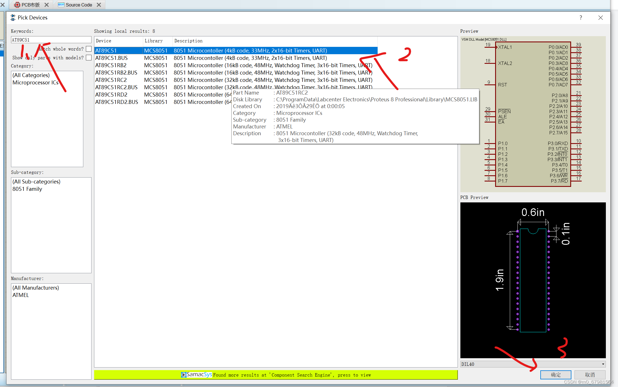The image size is (618, 387).
Task: Close the Pick Devices dialog
Action: click(600, 18)
